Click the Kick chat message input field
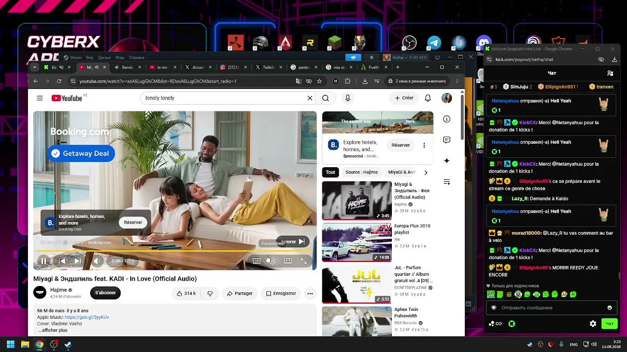This screenshot has height=352, width=627. (x=551, y=308)
